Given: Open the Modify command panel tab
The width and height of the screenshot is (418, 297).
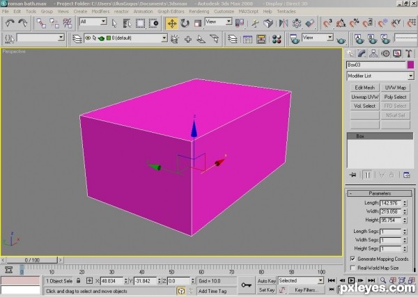Looking at the screenshot, I should (362, 54).
